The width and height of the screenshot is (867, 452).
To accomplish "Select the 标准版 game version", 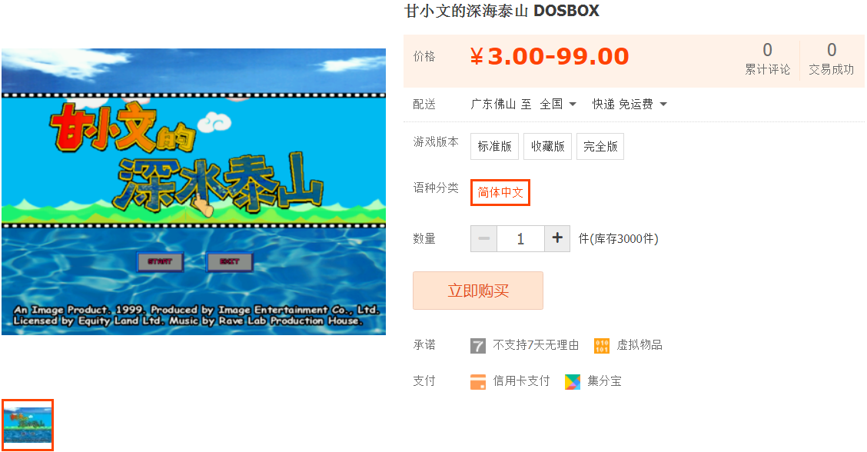I will click(494, 146).
